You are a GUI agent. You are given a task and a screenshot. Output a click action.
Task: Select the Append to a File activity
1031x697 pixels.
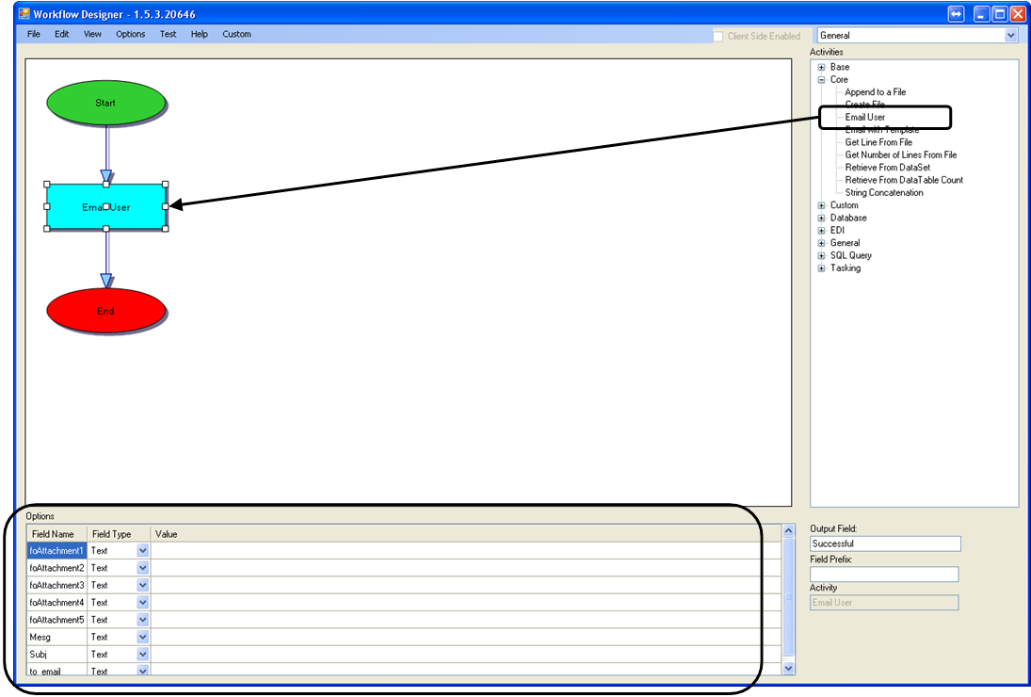pos(875,92)
